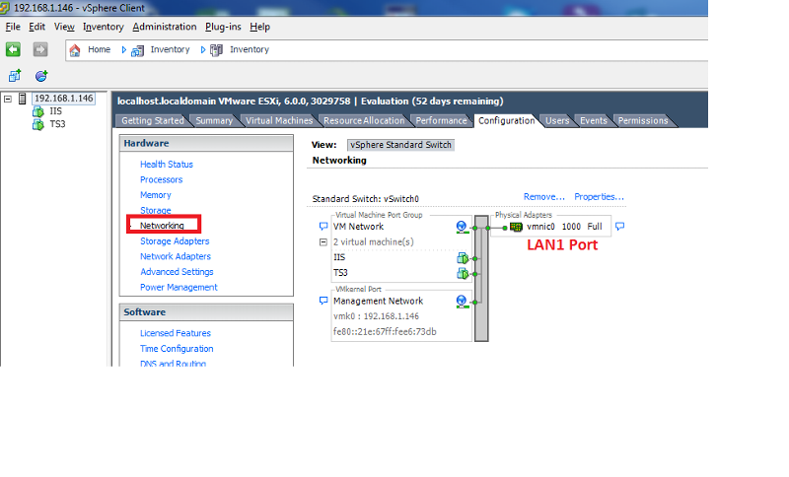Click the VM Network port group globe icon

click(x=462, y=227)
